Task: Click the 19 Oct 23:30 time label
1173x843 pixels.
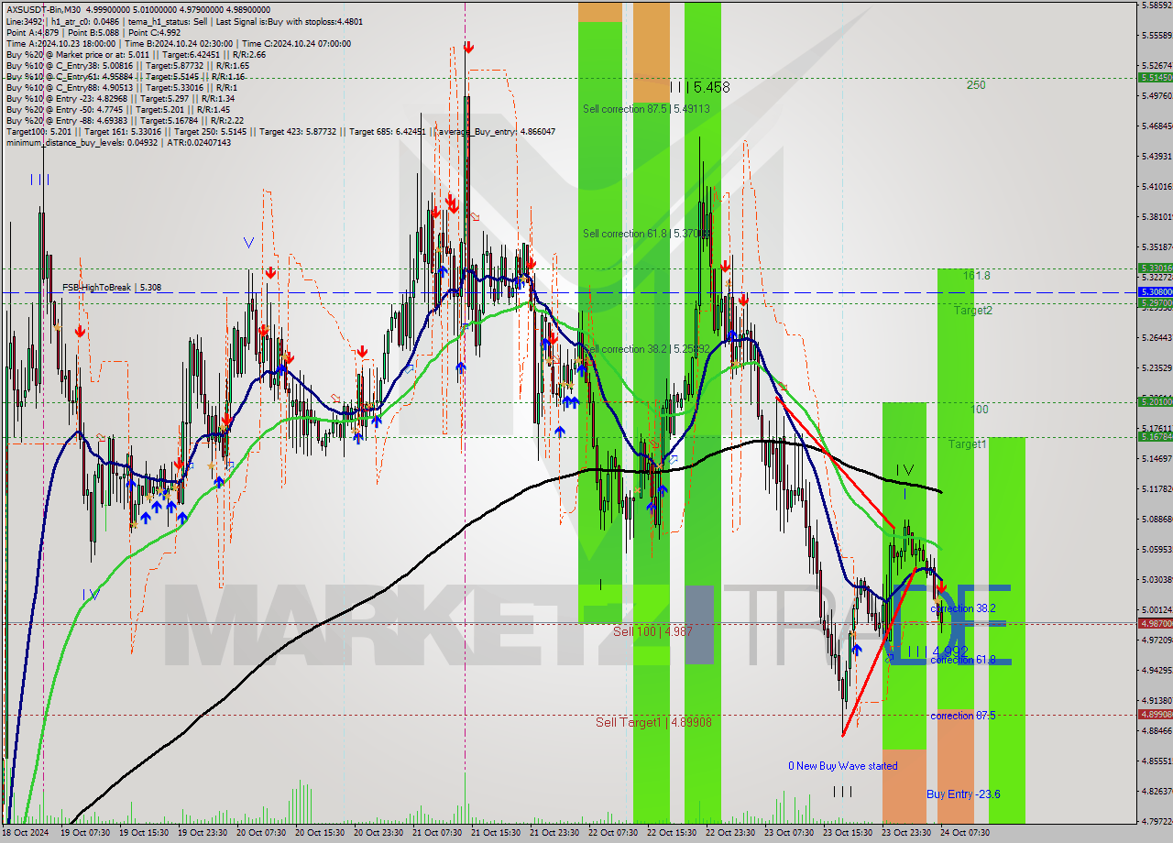Action: pyautogui.click(x=202, y=833)
